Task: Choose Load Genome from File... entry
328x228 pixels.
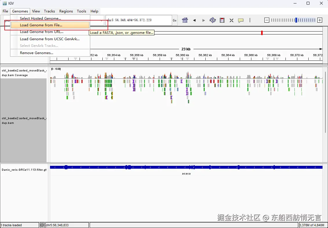Action: tap(50, 25)
